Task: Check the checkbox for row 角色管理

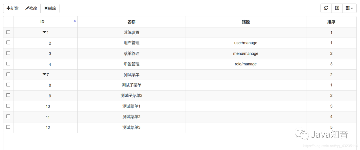Action: coord(8,64)
